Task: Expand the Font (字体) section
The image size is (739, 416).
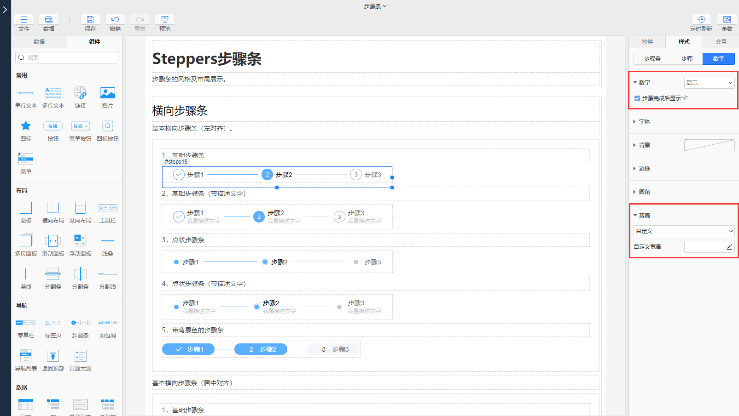Action: tap(644, 122)
